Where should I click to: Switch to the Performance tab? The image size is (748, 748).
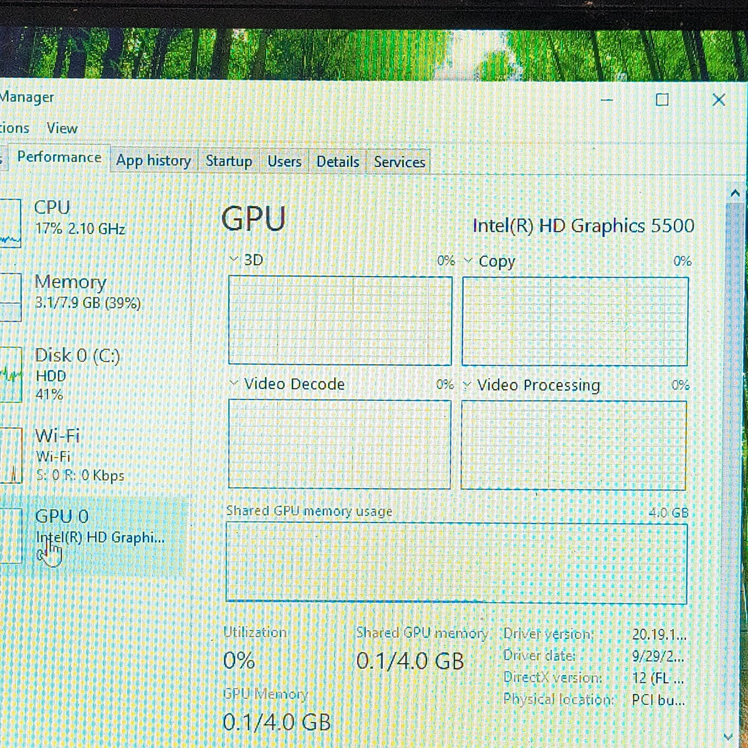(x=59, y=157)
